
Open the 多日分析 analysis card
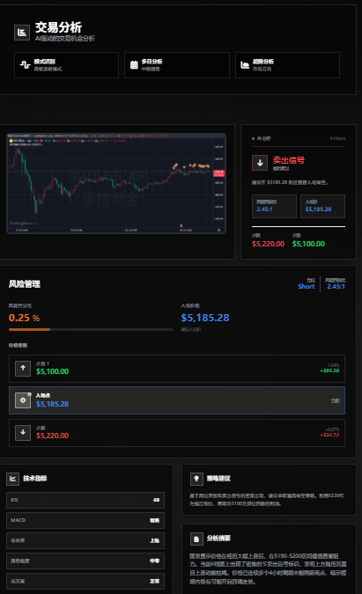tap(177, 65)
